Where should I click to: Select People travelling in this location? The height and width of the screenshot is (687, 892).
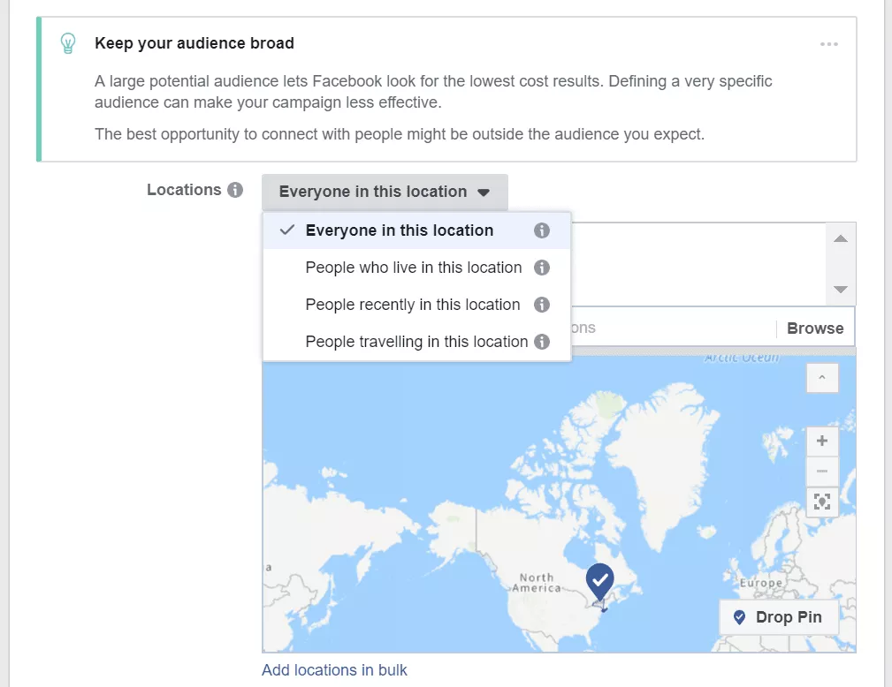pos(416,342)
